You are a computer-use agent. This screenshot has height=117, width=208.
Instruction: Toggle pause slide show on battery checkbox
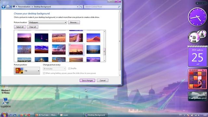coord(44,73)
